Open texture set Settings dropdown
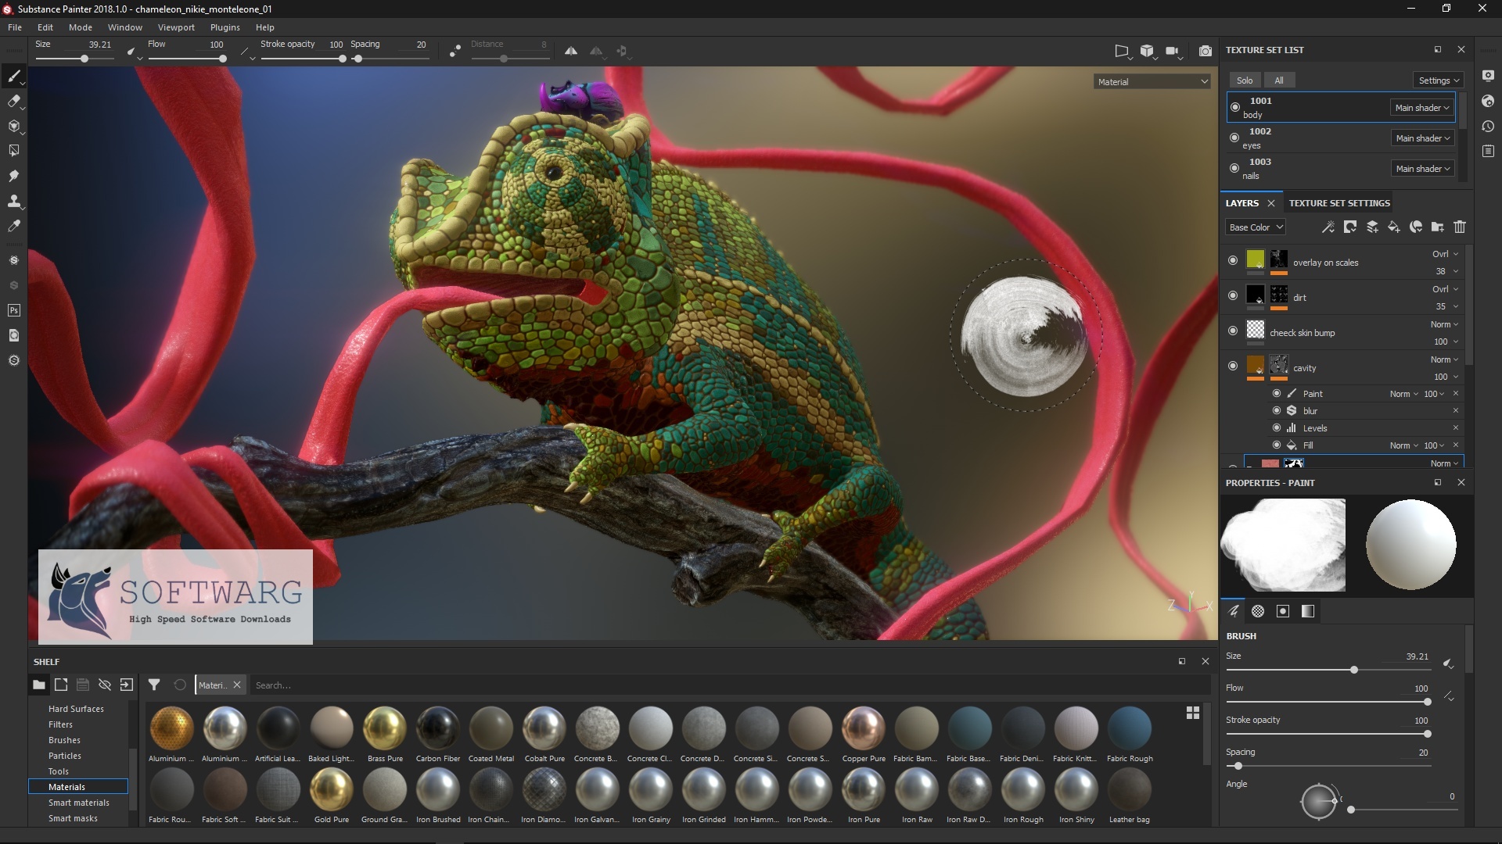 1439,80
